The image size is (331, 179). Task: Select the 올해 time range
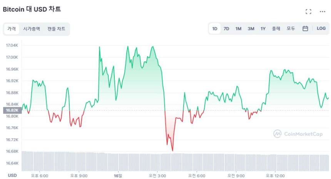tap(276, 28)
